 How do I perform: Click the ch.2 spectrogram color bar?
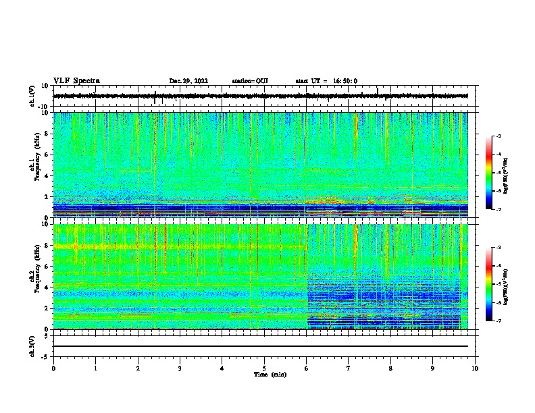(488, 284)
